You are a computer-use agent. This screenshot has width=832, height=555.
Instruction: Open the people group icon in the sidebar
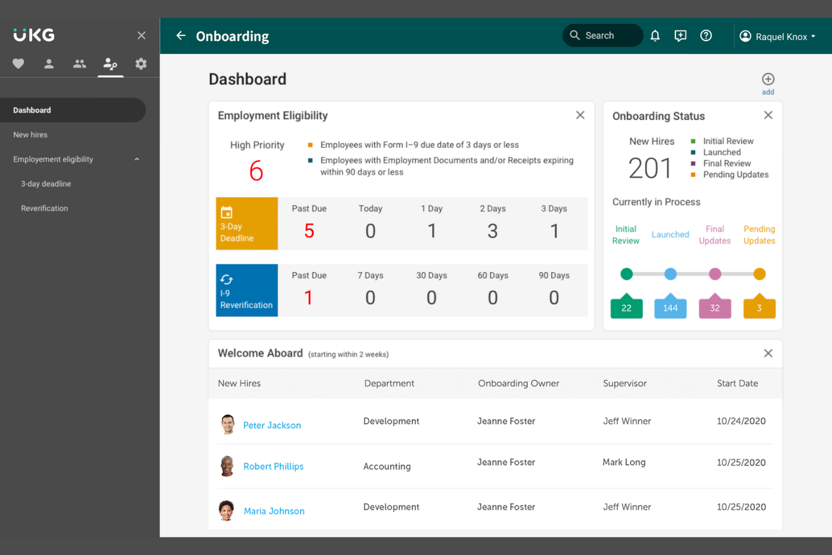click(x=79, y=64)
